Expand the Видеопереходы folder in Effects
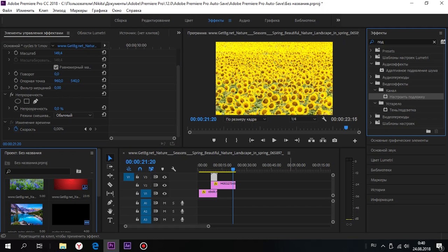Screen dimensions: 448x252 coord(371,117)
